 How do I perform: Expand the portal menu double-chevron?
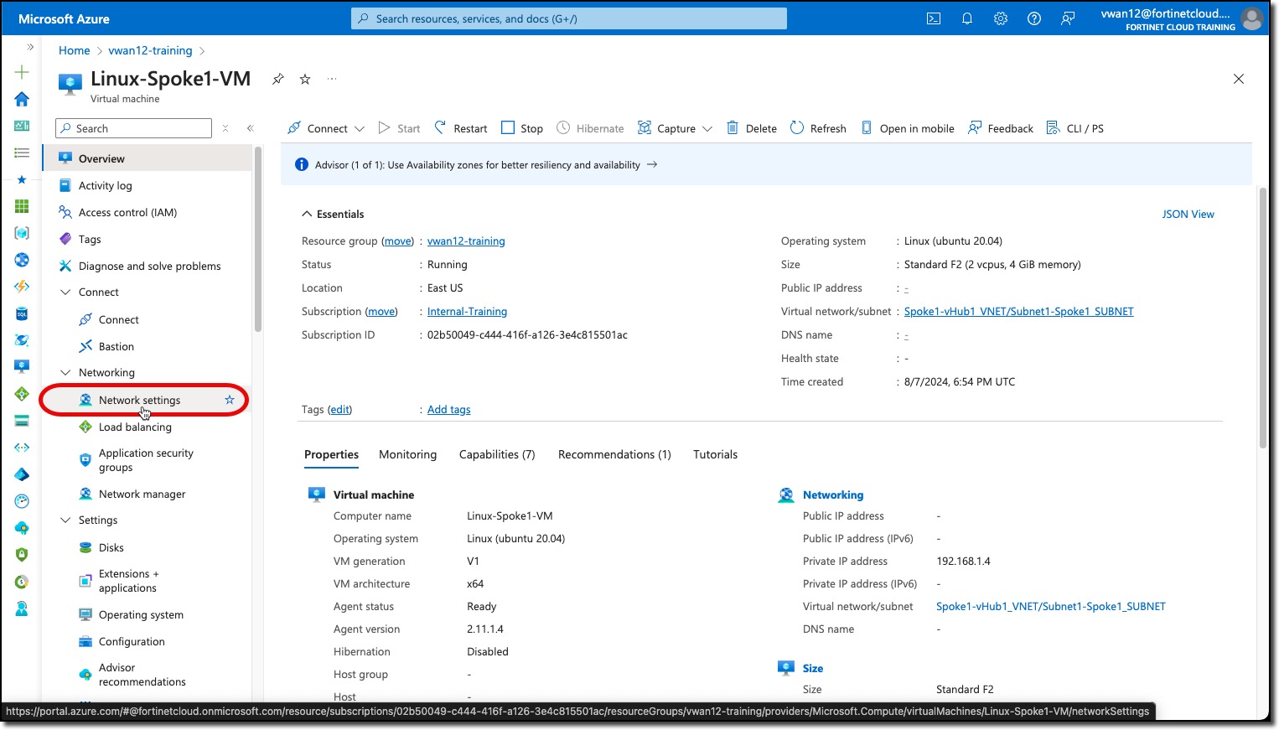click(30, 48)
